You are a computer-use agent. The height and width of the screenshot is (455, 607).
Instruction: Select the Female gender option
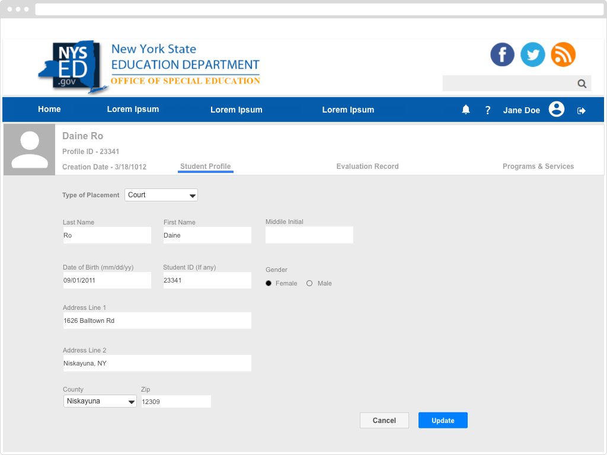(269, 283)
